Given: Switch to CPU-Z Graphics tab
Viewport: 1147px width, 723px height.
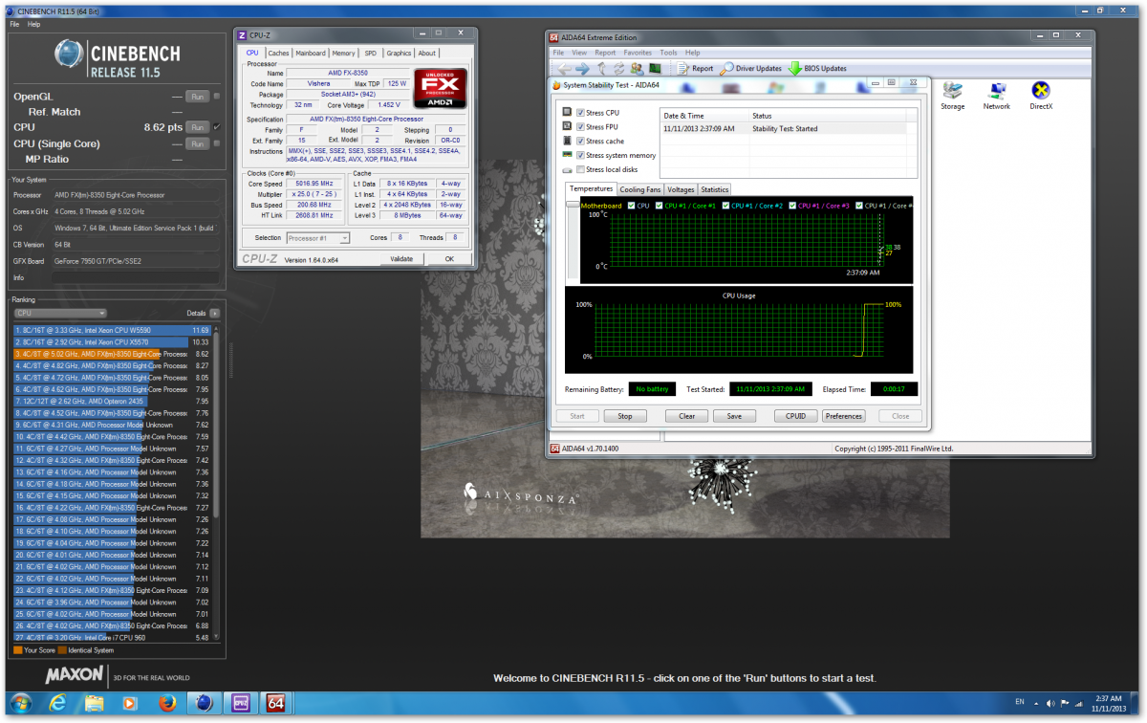Looking at the screenshot, I should pos(400,54).
